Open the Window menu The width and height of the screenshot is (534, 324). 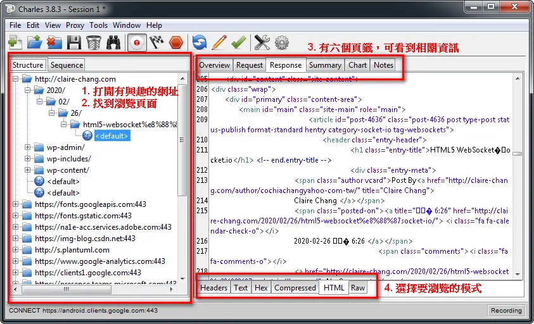[127, 25]
